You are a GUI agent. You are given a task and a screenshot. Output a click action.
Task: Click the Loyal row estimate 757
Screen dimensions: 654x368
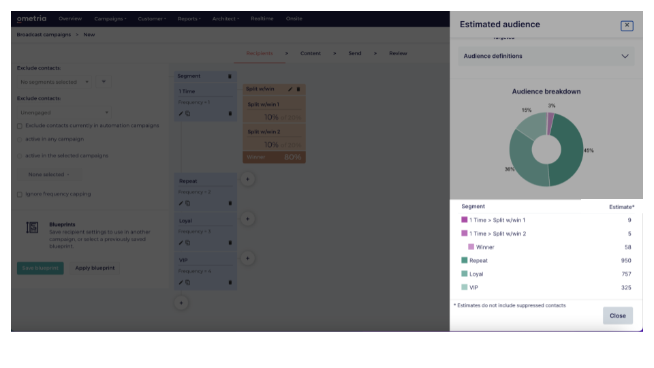(626, 274)
